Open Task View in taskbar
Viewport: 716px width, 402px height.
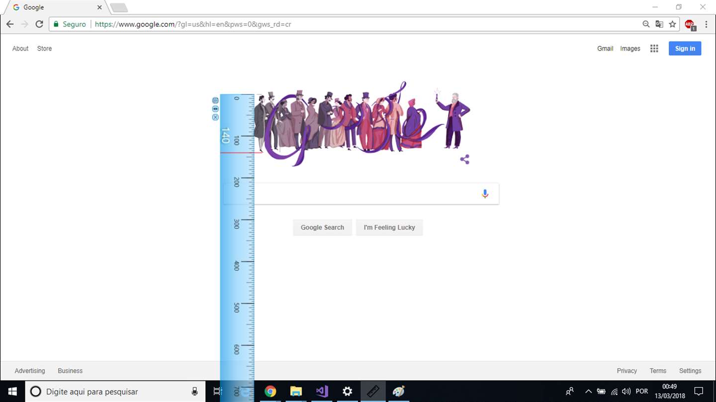coord(217,392)
